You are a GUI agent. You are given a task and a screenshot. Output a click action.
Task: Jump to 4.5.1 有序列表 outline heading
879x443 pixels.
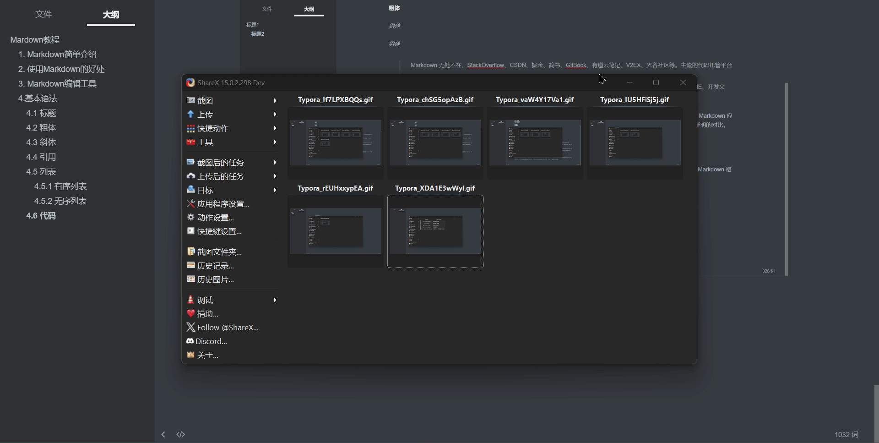coord(60,186)
